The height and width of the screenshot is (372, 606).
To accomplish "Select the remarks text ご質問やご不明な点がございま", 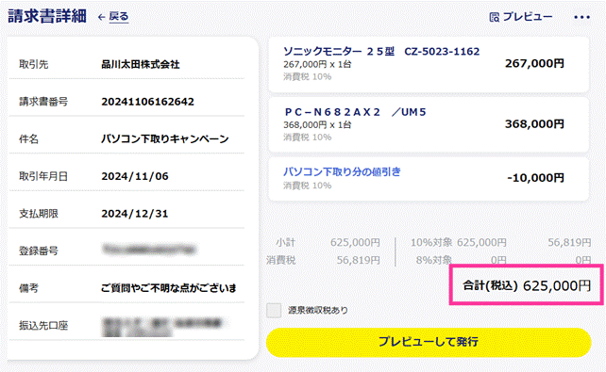I will coord(169,288).
